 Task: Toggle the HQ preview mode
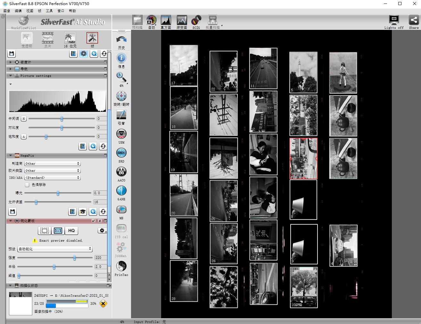[71, 230]
